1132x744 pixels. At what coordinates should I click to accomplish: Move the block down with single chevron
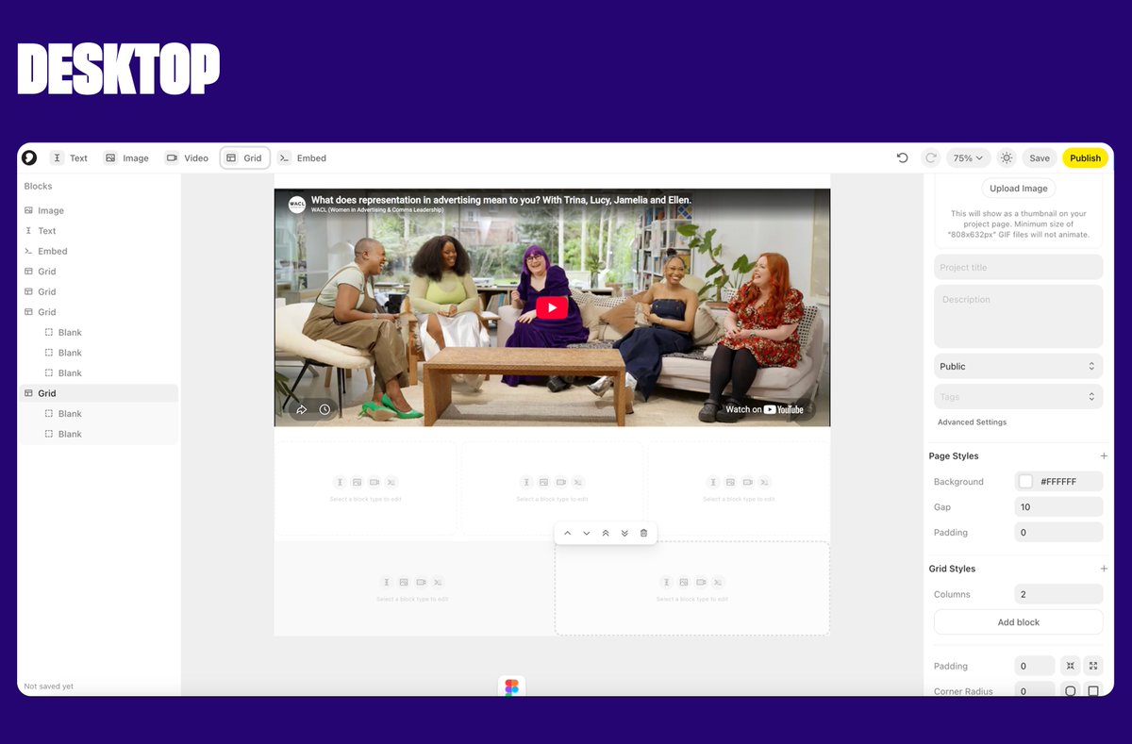pos(586,533)
